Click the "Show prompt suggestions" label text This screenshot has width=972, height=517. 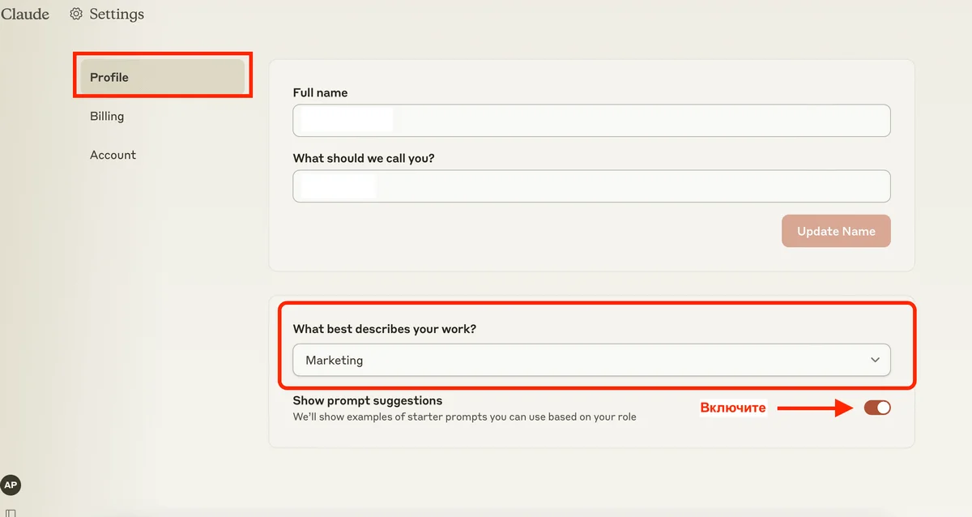[x=368, y=400]
